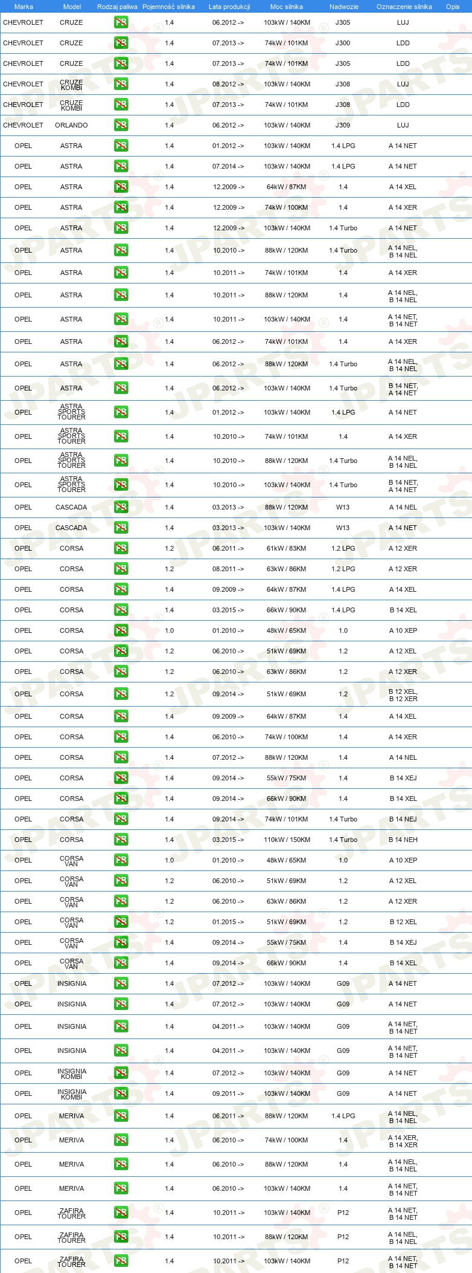Click fuel icon in Astra Sports Tourer 1.4 LPG row
Image resolution: width=472 pixels, height=1273 pixels.
pos(121,412)
